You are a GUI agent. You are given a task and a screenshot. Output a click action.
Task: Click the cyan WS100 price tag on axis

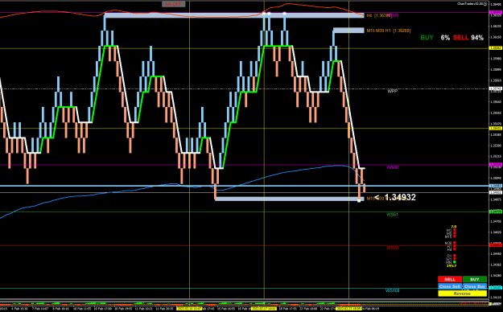click(x=496, y=288)
